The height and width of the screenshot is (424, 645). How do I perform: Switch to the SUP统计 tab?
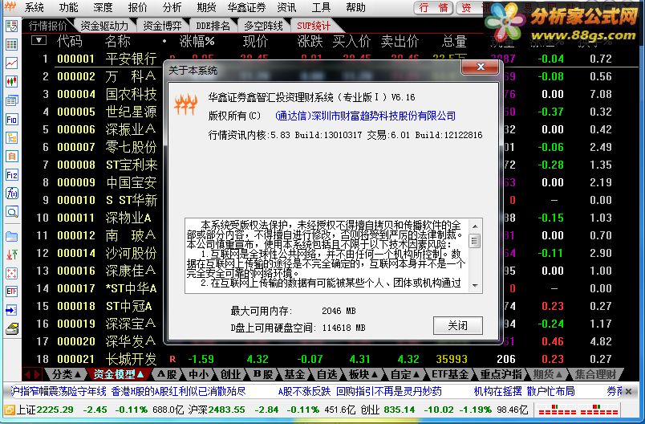[x=314, y=26]
